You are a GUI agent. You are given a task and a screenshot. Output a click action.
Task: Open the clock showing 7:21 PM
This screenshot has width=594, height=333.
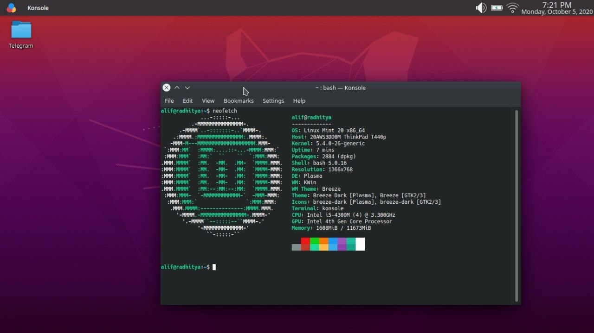click(557, 8)
